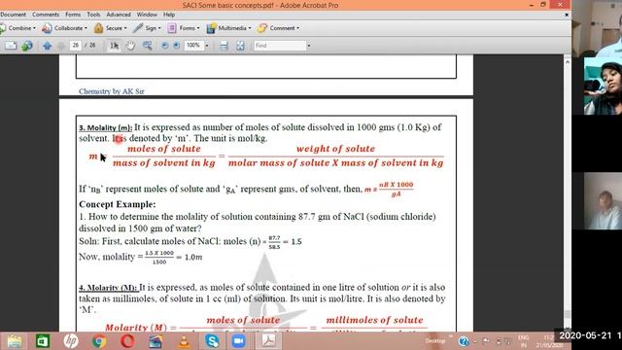
Task: Click the Comment speech bubble icon
Action: pyautogui.click(x=261, y=28)
